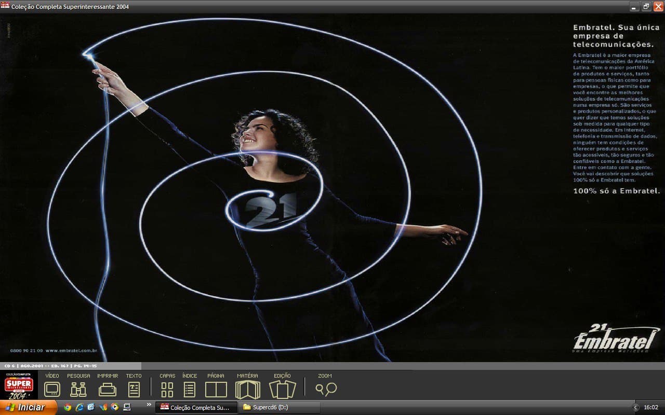This screenshot has width=665, height=415.
Task: Launch Windows Media Player quick launch icon
Action: click(115, 407)
